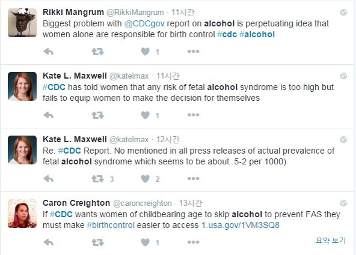Open more options on Kate Maxwell's 11-hour tweet
Screen dimensions: 356x255
point(194,115)
